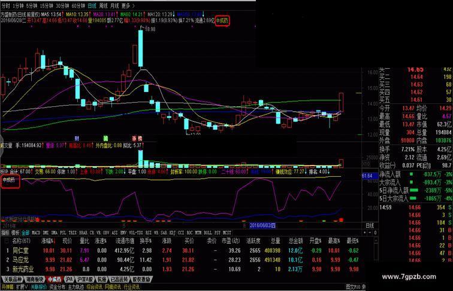Sort list by 量比 column header
Viewport: 453px width, 291px height.
84,241
